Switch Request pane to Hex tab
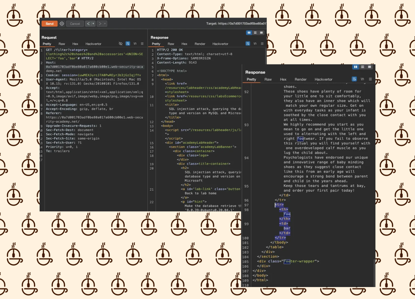This screenshot has height=299, width=415. point(75,44)
